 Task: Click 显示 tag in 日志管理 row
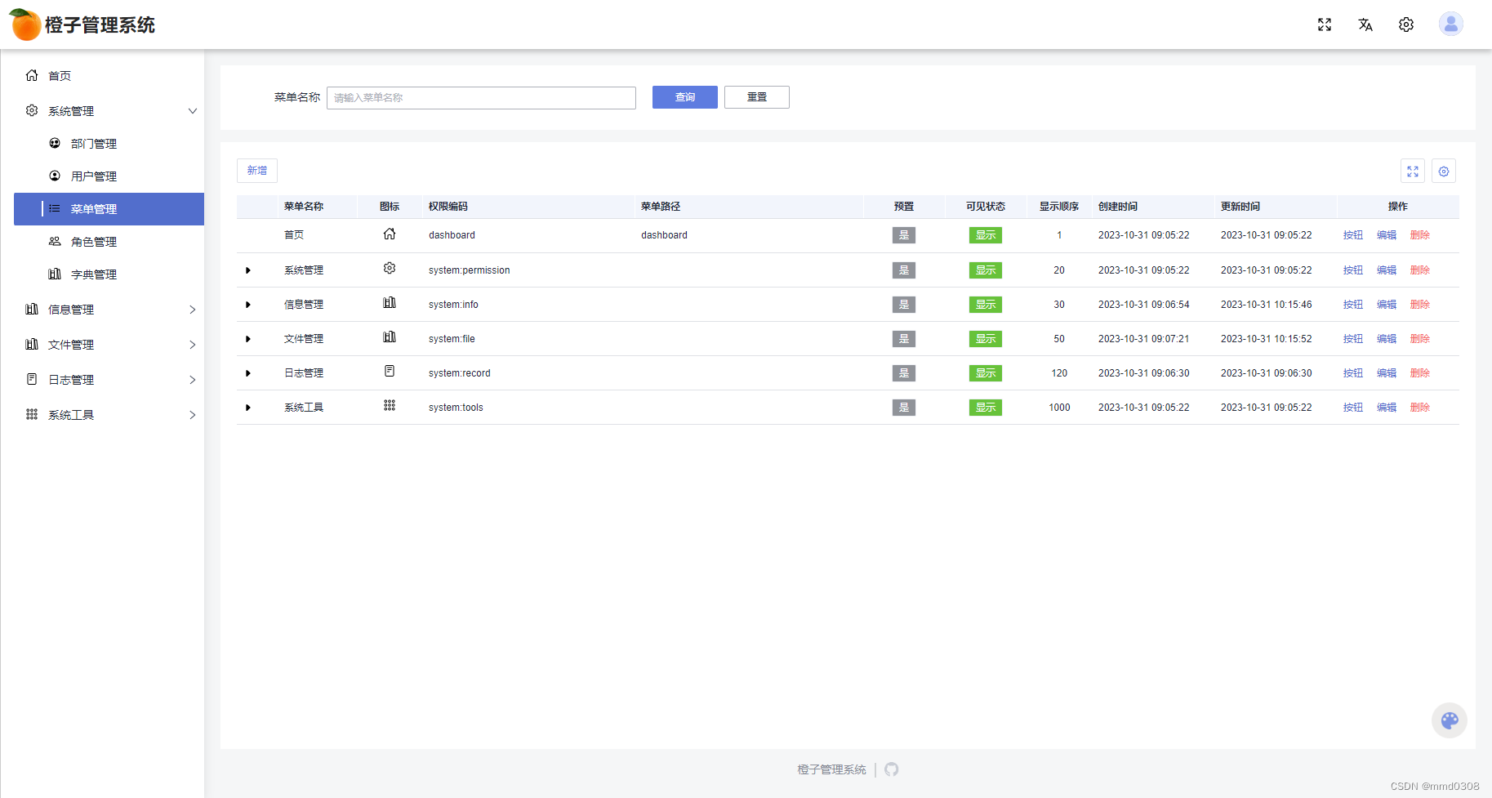click(986, 373)
